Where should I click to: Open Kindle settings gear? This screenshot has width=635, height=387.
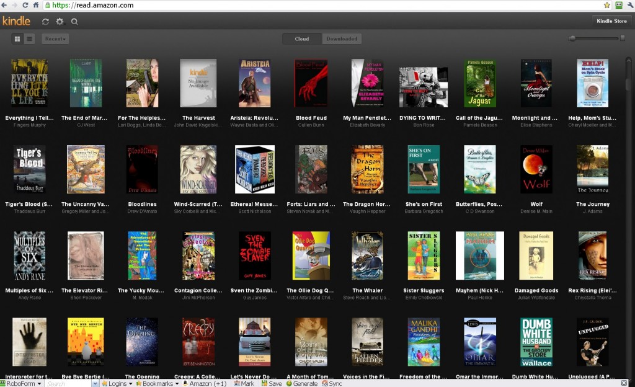(60, 22)
